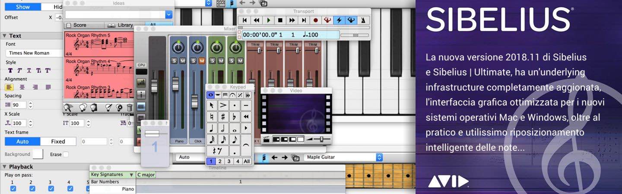Toggle the Transport lightning bolt button
Viewport: 622px width, 194px height.
point(339,20)
